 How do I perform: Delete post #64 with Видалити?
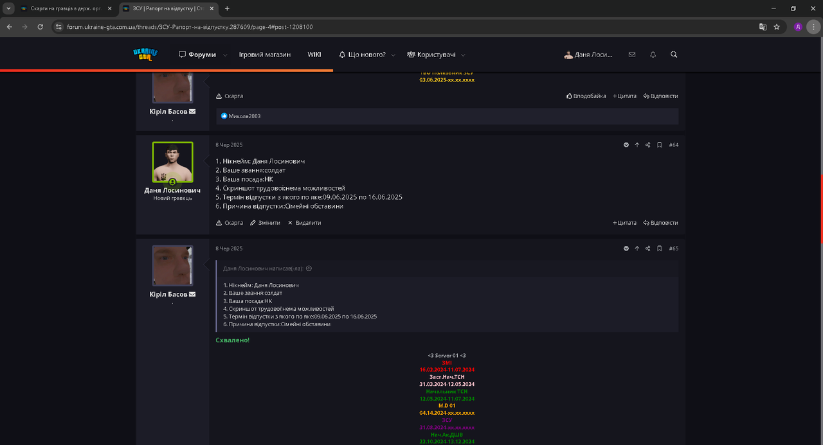click(x=304, y=223)
